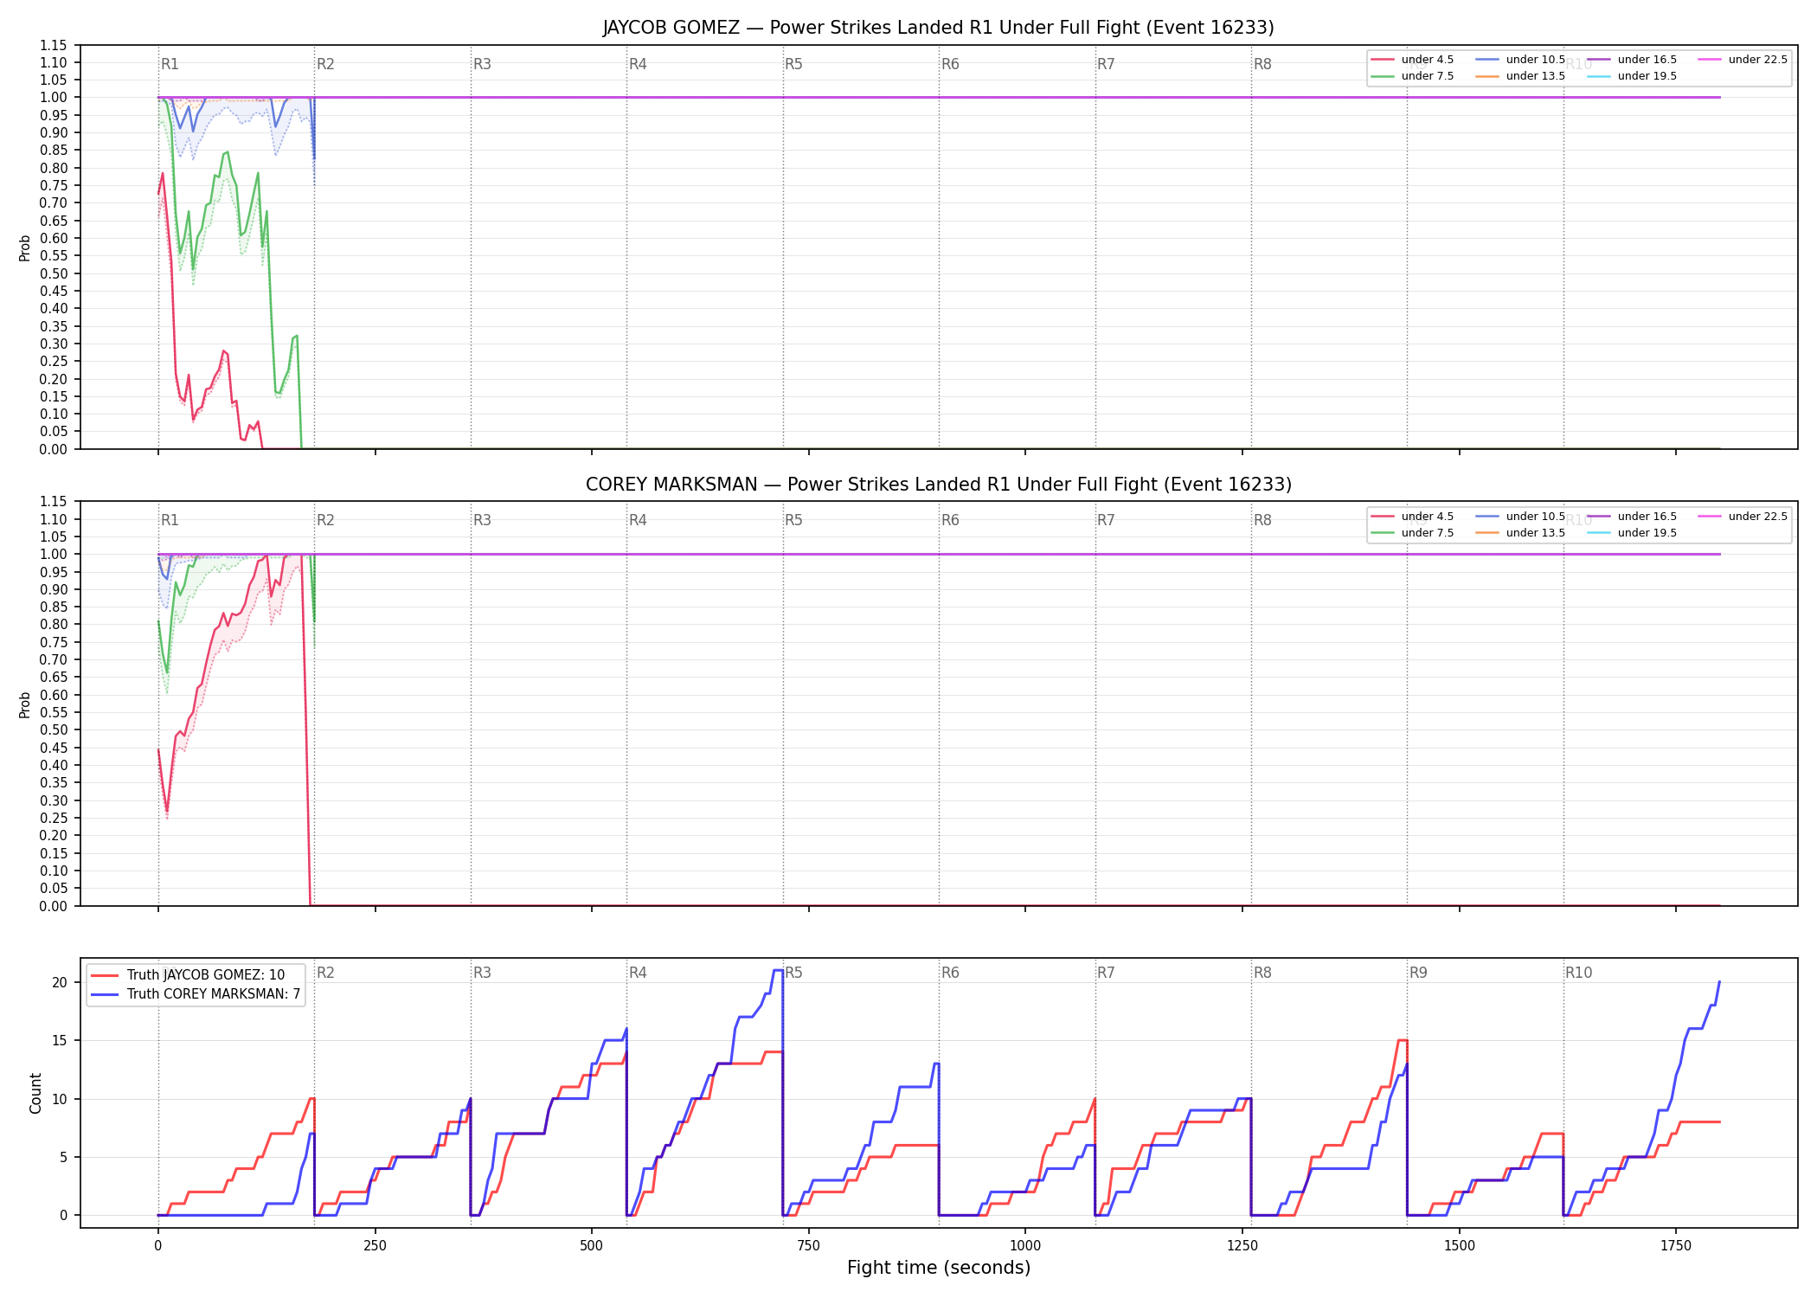Click round marker R6 in Count chart

click(x=950, y=973)
